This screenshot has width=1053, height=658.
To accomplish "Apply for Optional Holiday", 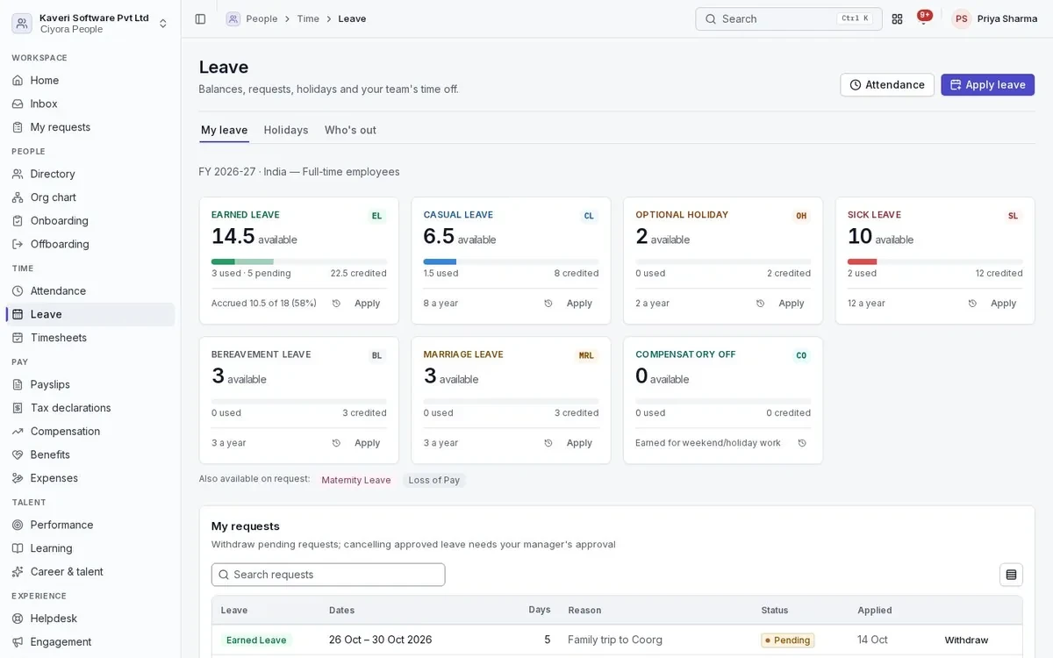I will tap(792, 304).
